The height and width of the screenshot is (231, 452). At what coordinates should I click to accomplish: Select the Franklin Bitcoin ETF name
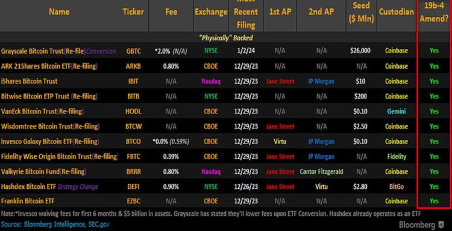click(x=28, y=201)
